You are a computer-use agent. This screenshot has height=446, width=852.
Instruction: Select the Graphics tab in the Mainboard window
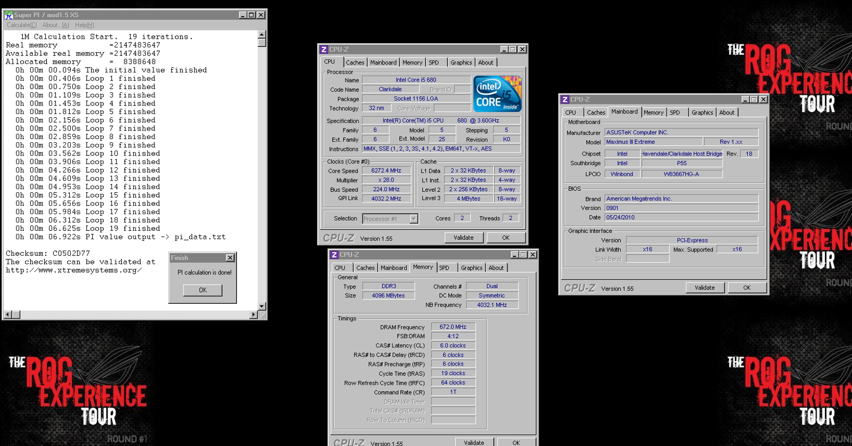[x=702, y=113]
